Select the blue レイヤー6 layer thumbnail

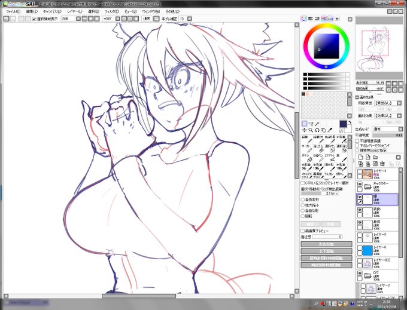(x=367, y=251)
